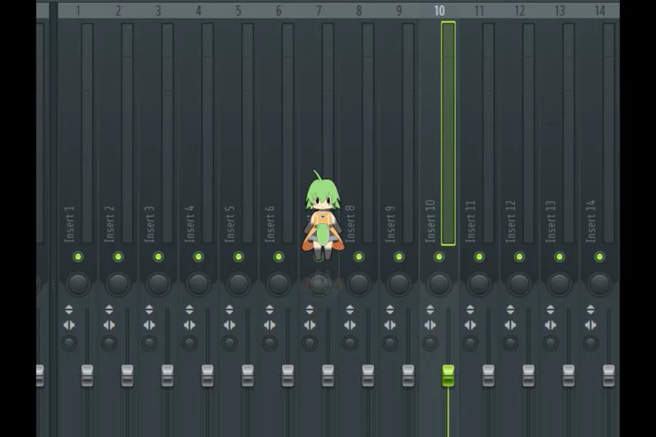Click Insert 4 stereo separation knob
The width and height of the screenshot is (656, 437).
coord(190,343)
